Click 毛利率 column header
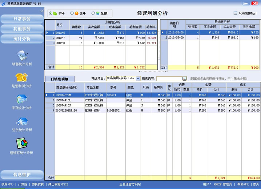The width and height of the screenshot is (261, 189). click(x=151, y=27)
